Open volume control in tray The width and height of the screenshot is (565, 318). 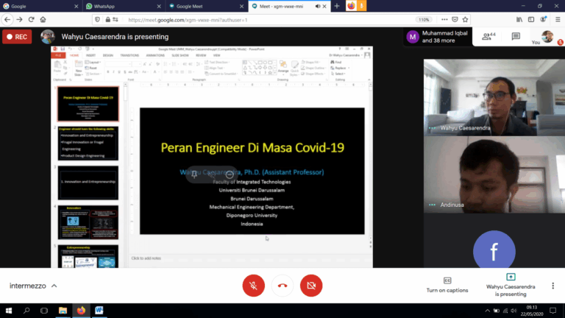[x=514, y=311]
